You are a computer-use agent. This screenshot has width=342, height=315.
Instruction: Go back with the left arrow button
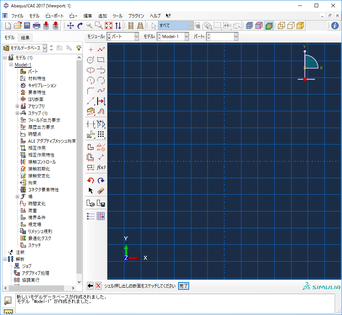(x=90, y=286)
